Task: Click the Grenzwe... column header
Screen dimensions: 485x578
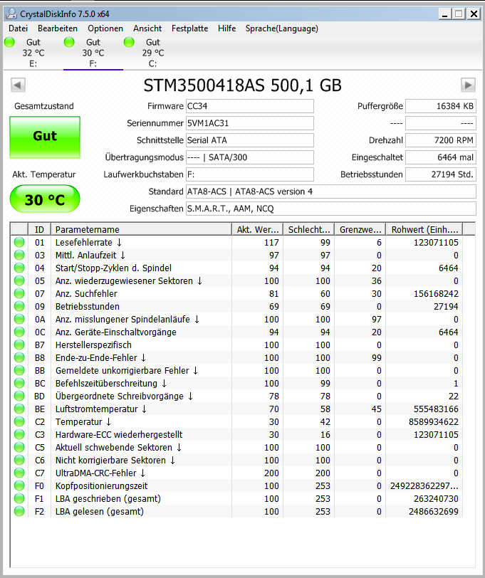Action: click(x=360, y=229)
